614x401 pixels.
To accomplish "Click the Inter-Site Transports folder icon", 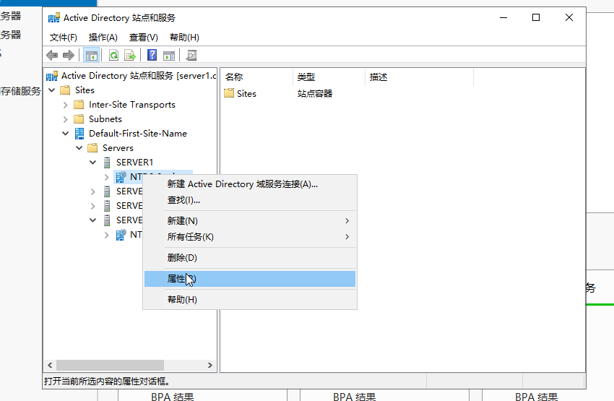I will click(x=79, y=104).
